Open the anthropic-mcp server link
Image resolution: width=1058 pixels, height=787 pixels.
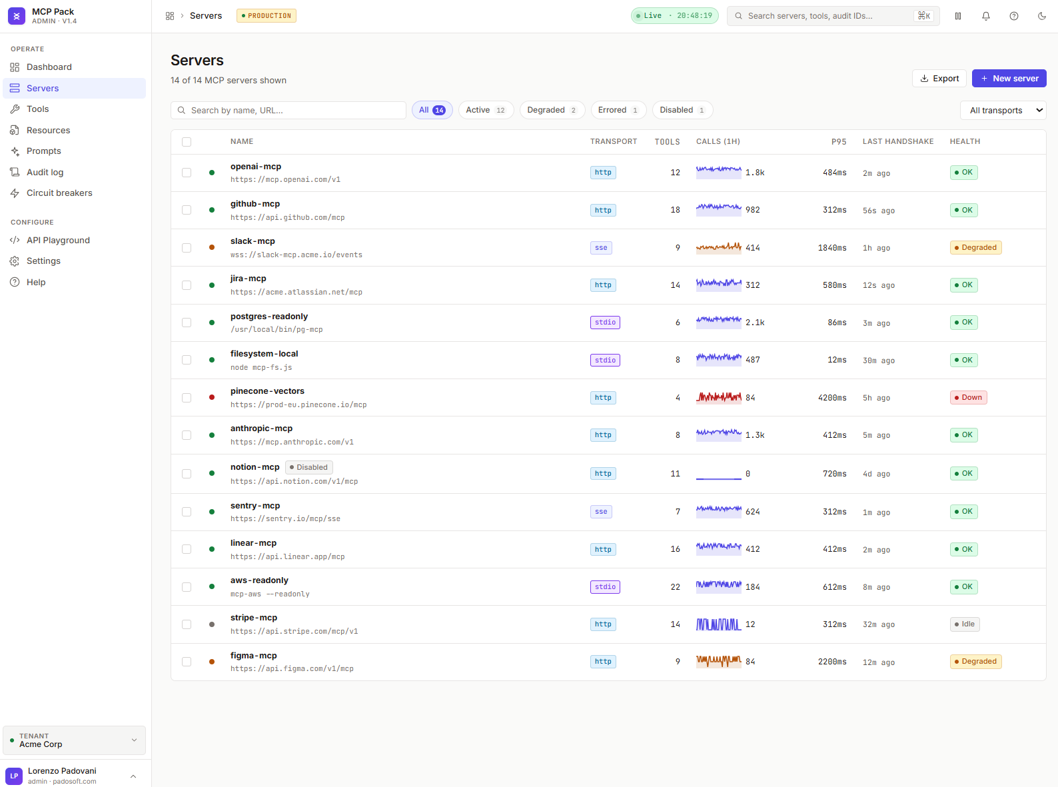[x=261, y=428]
